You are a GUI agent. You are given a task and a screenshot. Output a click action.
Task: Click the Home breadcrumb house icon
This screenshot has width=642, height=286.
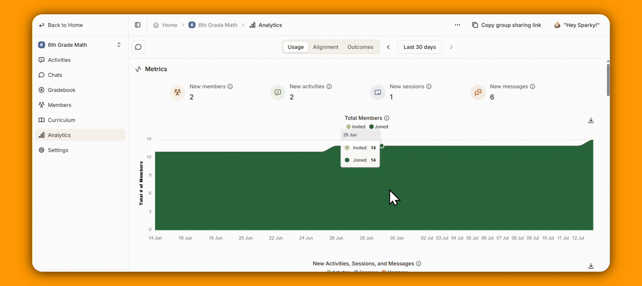point(156,25)
